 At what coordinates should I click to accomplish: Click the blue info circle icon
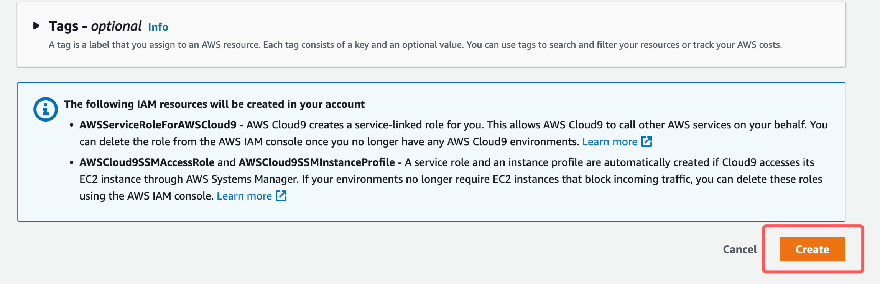tap(46, 109)
